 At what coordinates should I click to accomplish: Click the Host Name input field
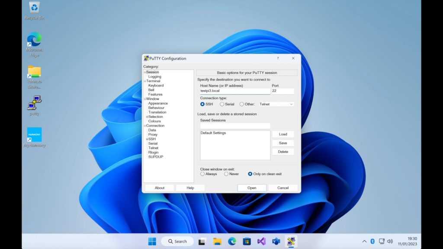point(235,91)
